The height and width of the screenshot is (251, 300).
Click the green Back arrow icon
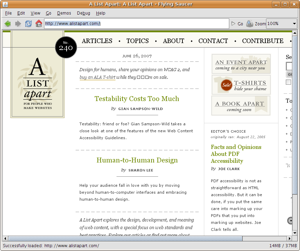point(8,24)
